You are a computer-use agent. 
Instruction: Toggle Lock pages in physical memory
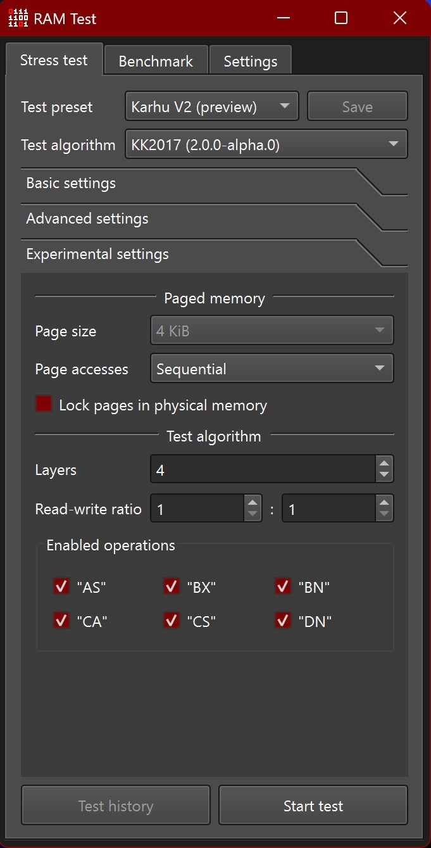click(x=44, y=404)
